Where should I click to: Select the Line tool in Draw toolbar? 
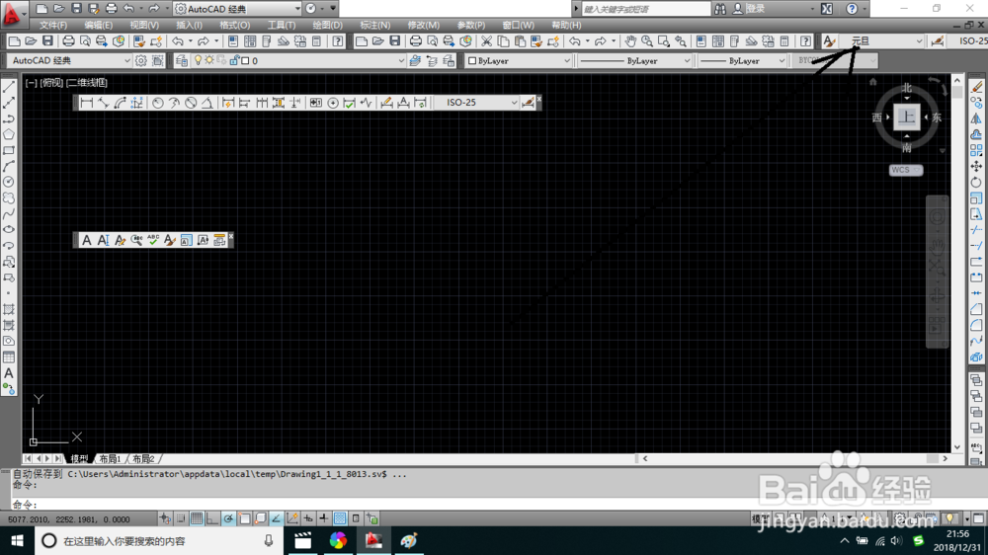click(x=9, y=86)
